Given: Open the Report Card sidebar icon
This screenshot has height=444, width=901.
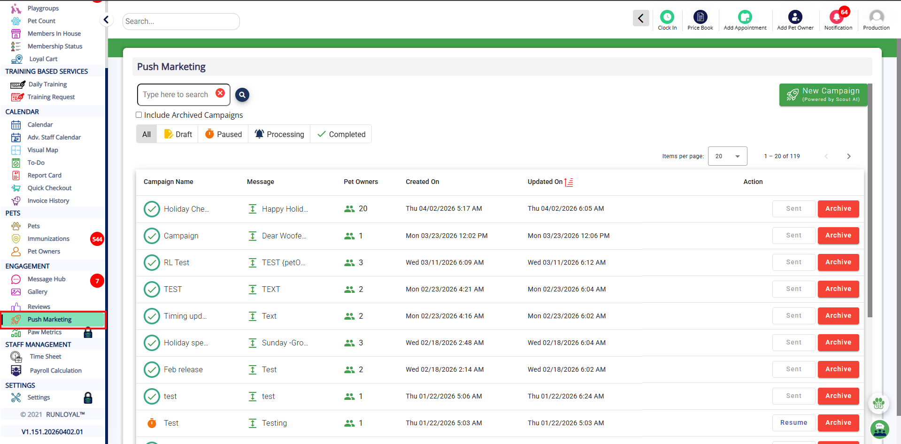Looking at the screenshot, I should pos(16,176).
